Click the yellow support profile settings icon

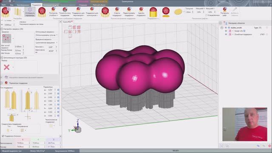tap(17, 12)
